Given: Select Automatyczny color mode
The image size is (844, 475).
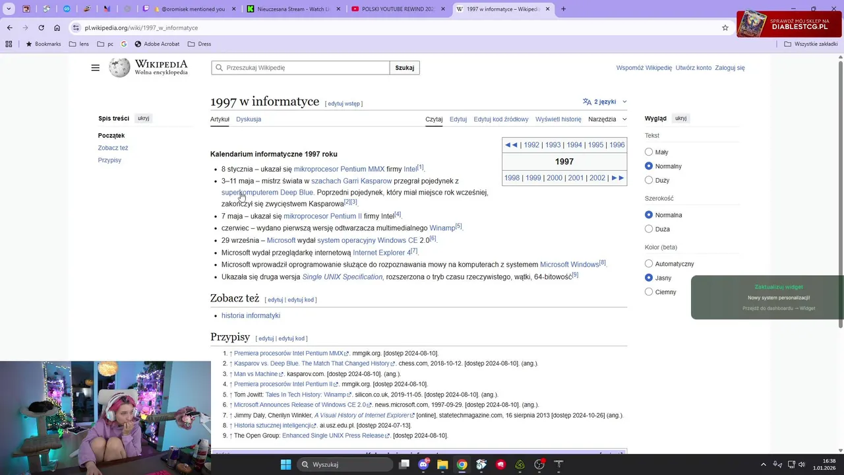Looking at the screenshot, I should point(649,264).
